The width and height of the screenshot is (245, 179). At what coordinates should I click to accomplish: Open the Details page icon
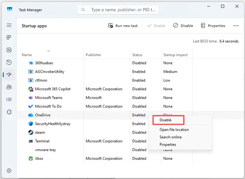click(9, 99)
